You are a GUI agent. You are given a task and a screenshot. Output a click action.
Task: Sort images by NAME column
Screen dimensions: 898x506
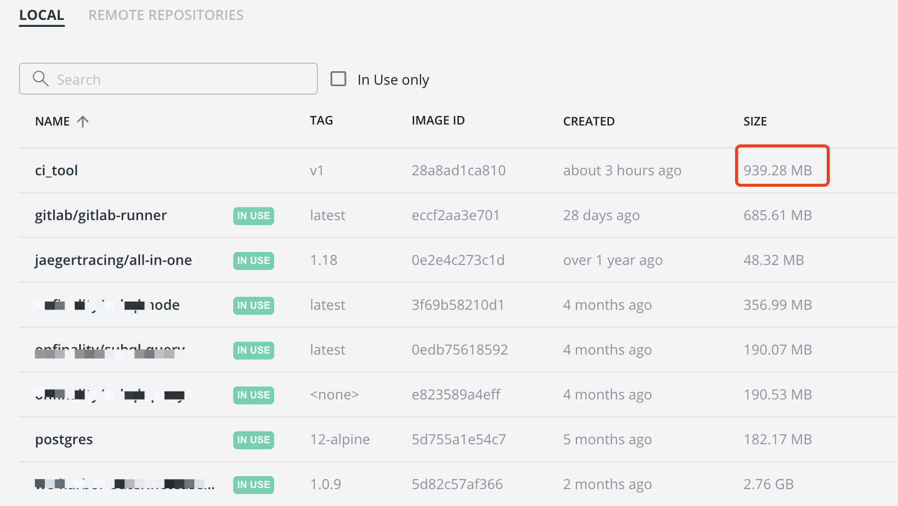point(52,122)
